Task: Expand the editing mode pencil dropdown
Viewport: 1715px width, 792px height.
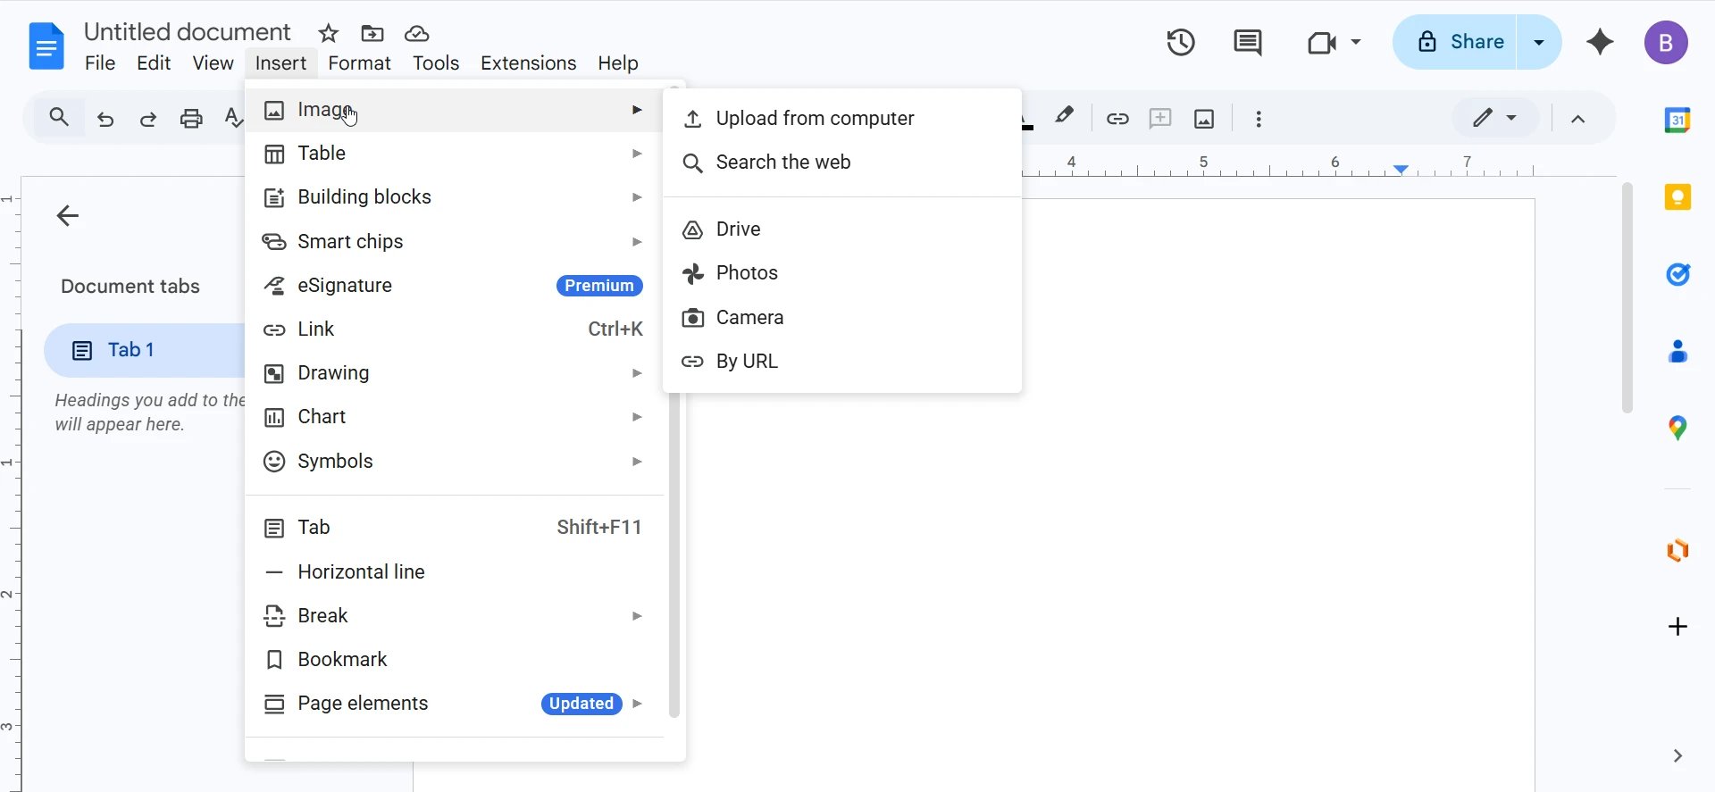Action: [x=1495, y=118]
